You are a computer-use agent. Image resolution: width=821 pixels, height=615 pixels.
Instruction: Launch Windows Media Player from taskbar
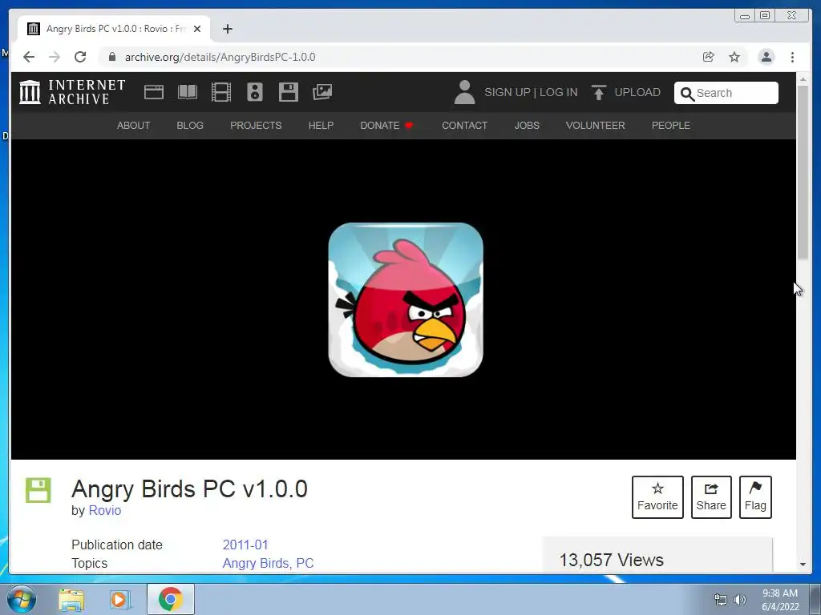[x=120, y=599]
